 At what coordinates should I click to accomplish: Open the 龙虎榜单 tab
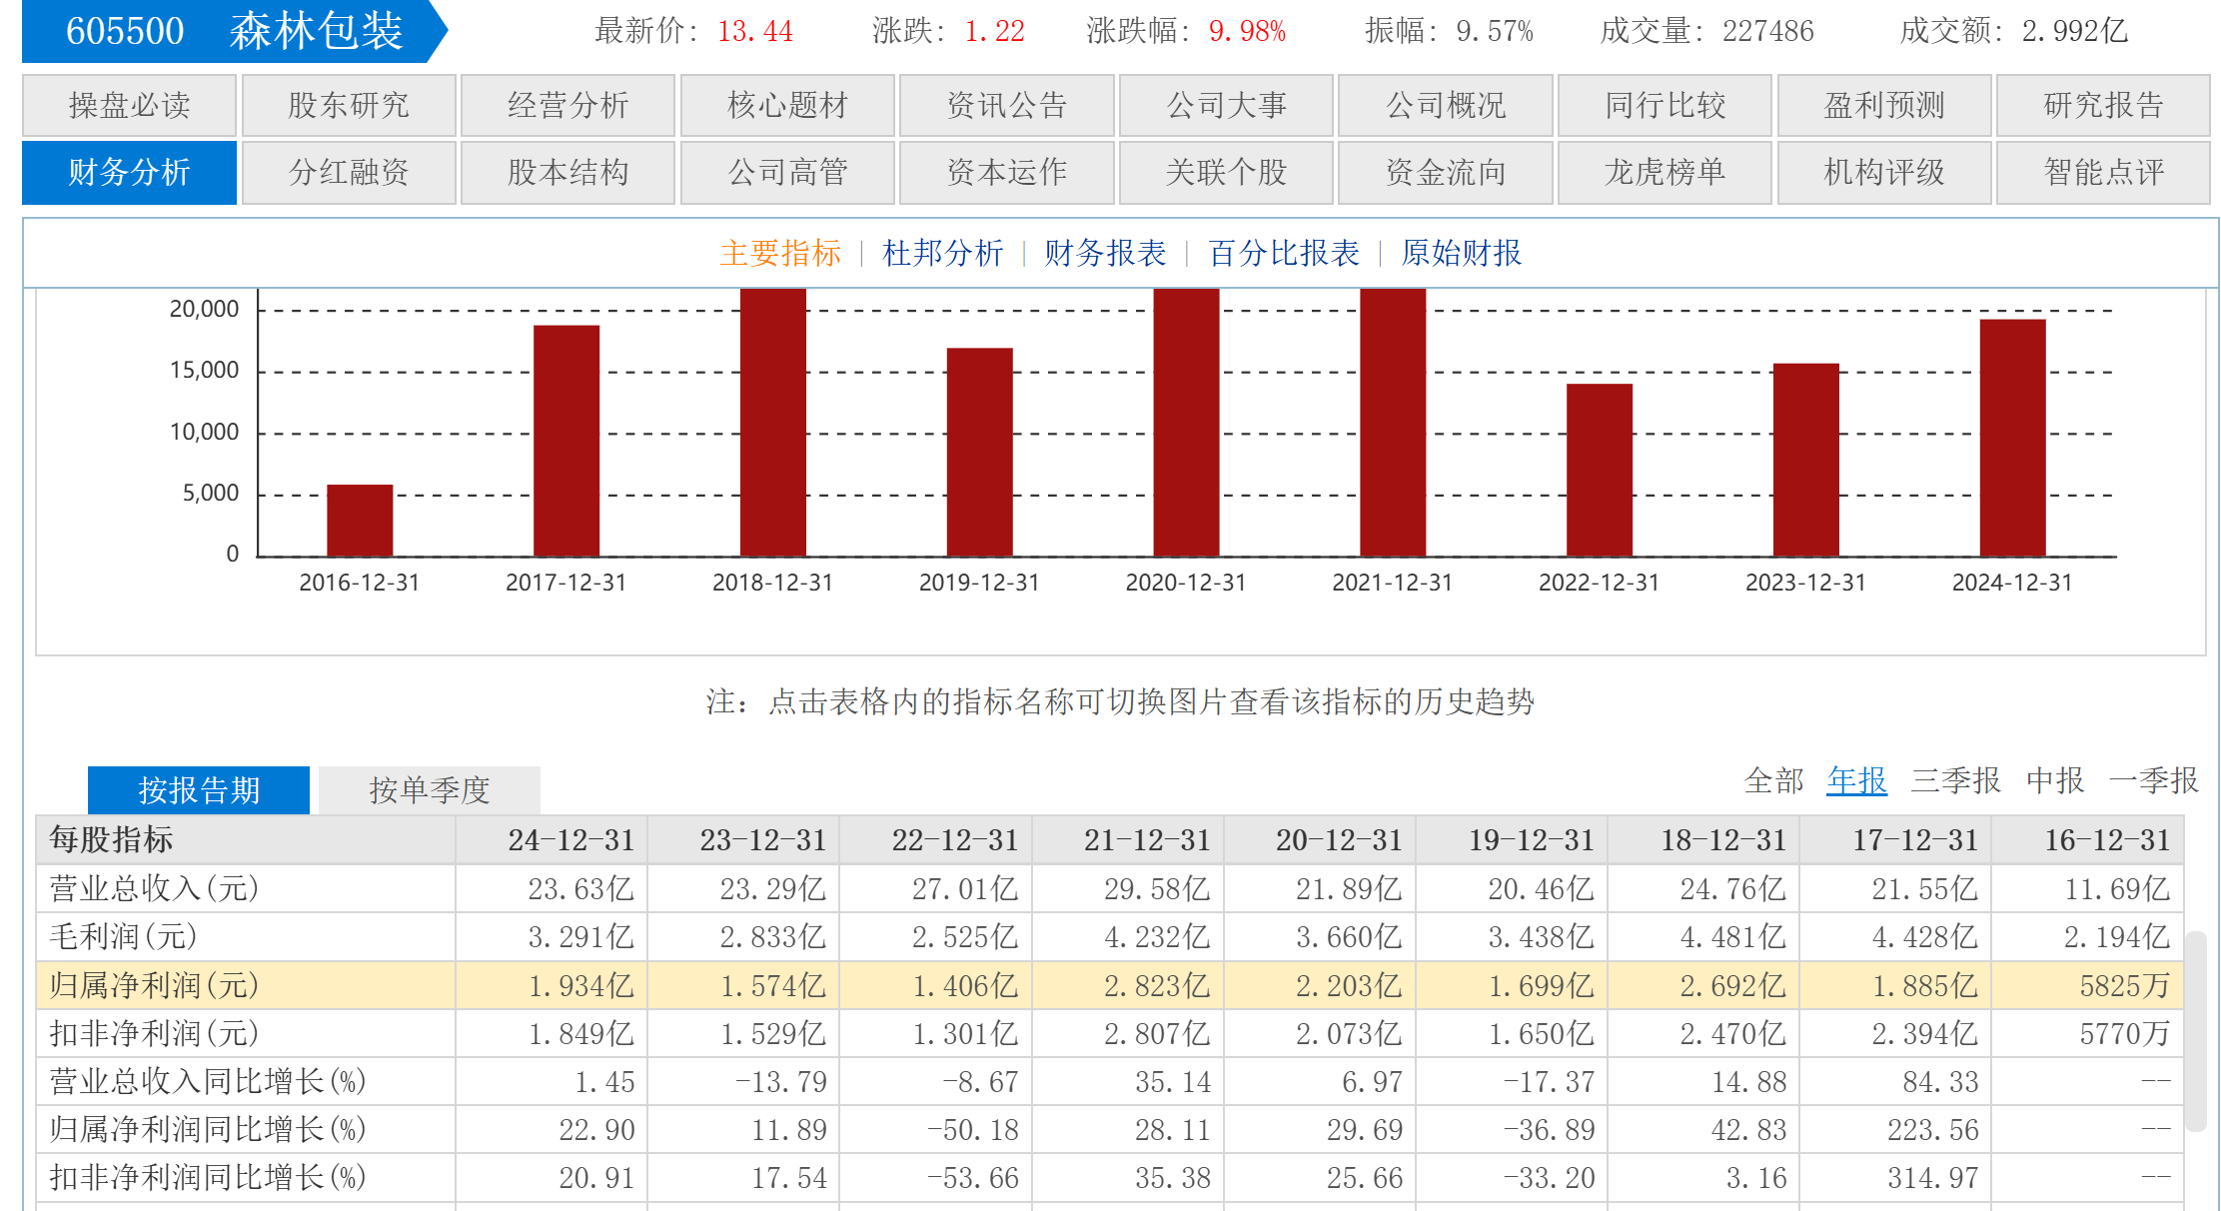click(1665, 172)
